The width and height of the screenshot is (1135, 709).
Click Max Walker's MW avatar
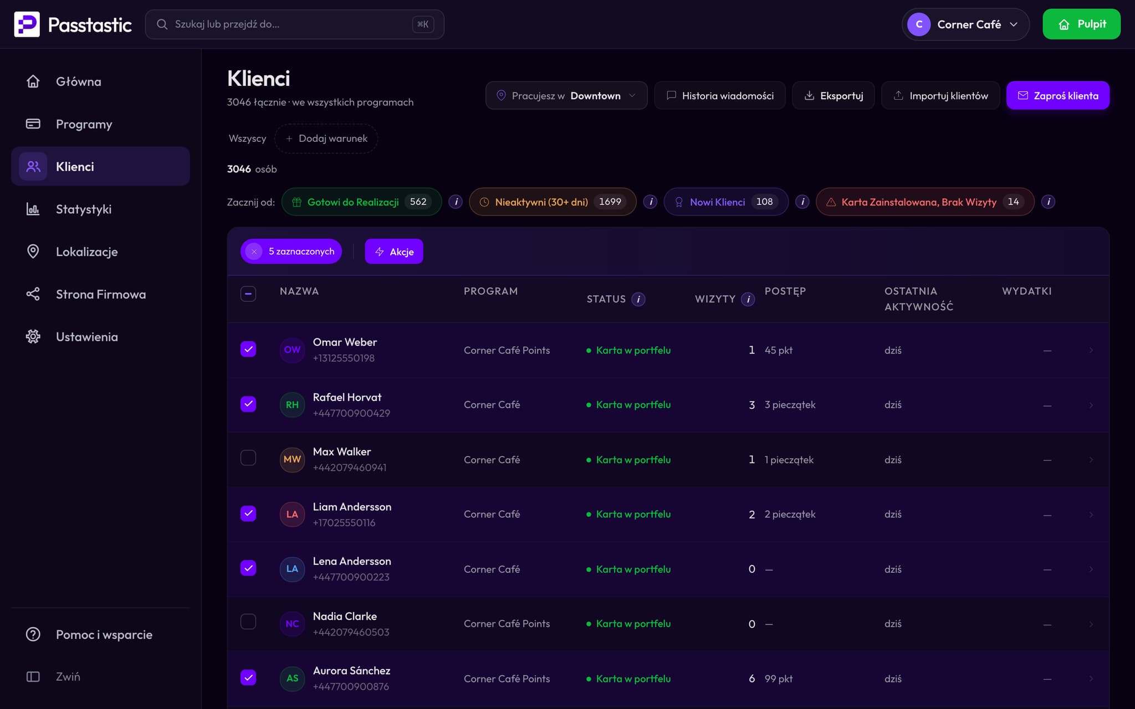coord(292,459)
